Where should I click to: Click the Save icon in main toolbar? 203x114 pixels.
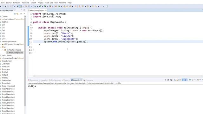(8, 6)
